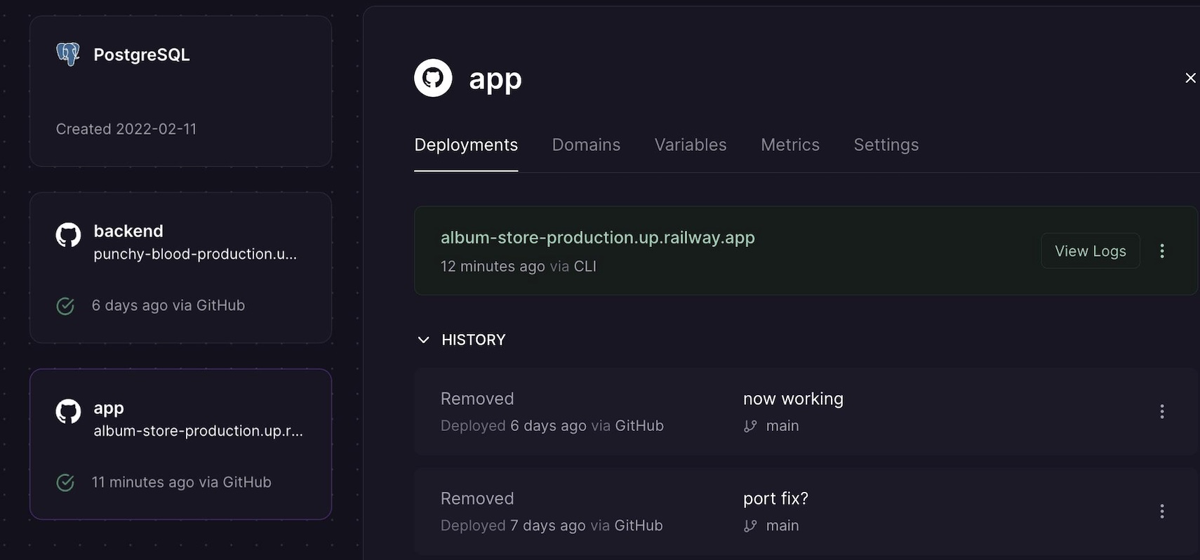Open options menu for 'port fix?' deployment
Viewport: 1200px width, 560px height.
coord(1162,512)
